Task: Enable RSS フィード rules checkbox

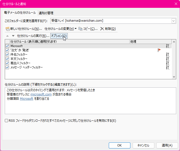Action: click(x=7, y=121)
